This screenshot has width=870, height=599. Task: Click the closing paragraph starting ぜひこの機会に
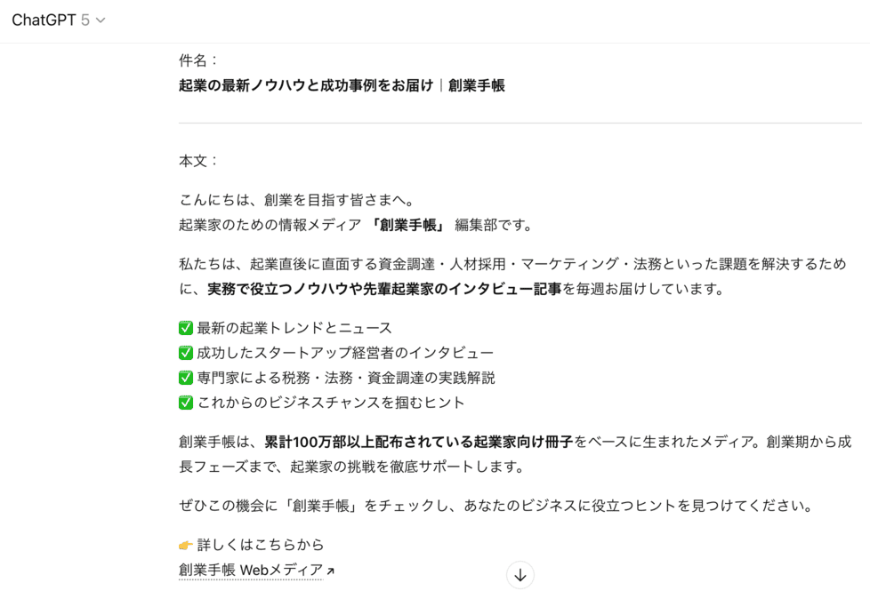click(496, 506)
